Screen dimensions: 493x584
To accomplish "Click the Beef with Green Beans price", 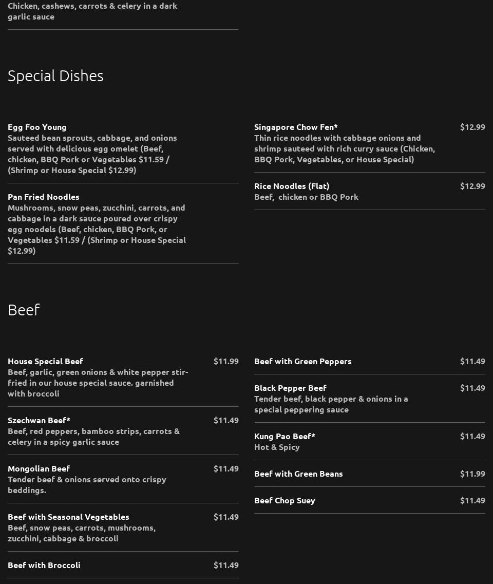I will tap(472, 474).
